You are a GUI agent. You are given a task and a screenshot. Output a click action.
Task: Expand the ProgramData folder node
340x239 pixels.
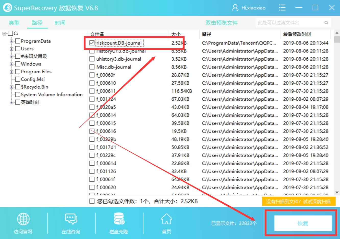click(x=11, y=41)
